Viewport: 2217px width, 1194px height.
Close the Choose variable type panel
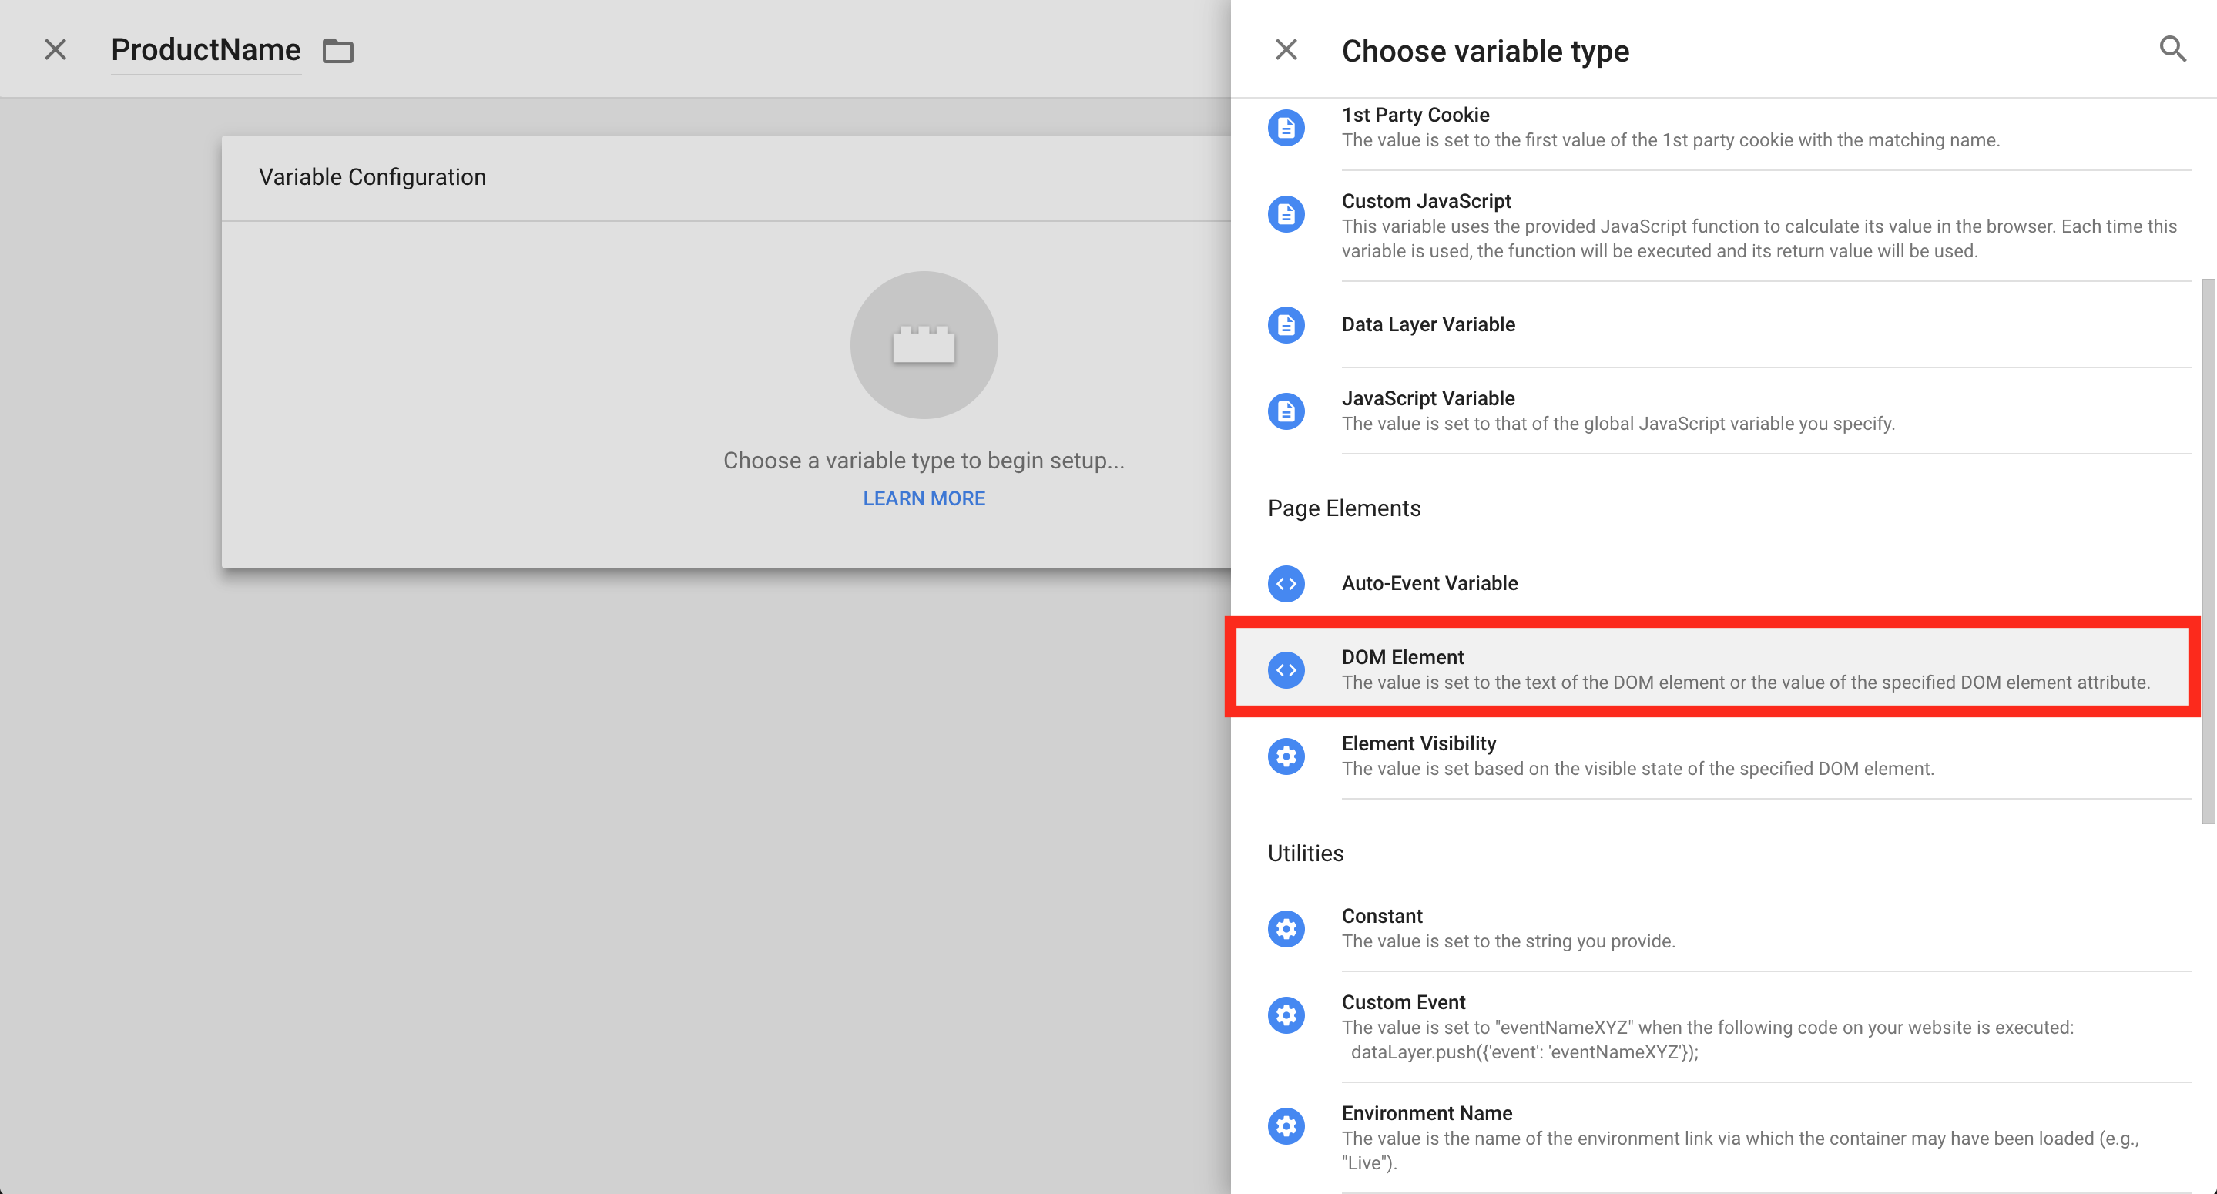coord(1286,50)
